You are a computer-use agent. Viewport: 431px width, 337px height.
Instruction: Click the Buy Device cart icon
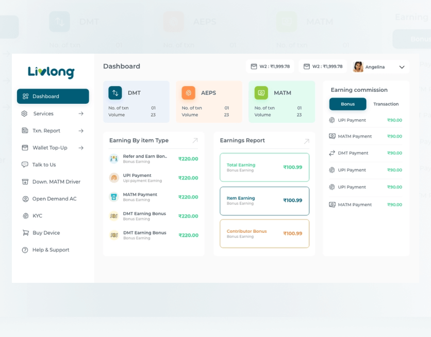point(25,233)
